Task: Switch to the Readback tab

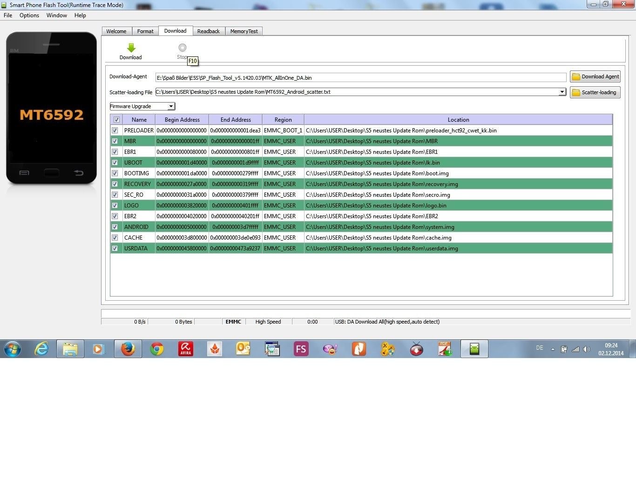Action: pos(208,31)
